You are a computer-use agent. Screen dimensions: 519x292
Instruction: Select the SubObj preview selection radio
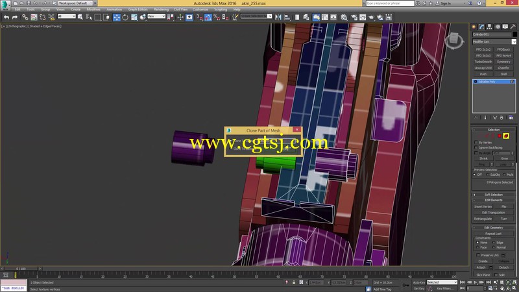point(488,175)
